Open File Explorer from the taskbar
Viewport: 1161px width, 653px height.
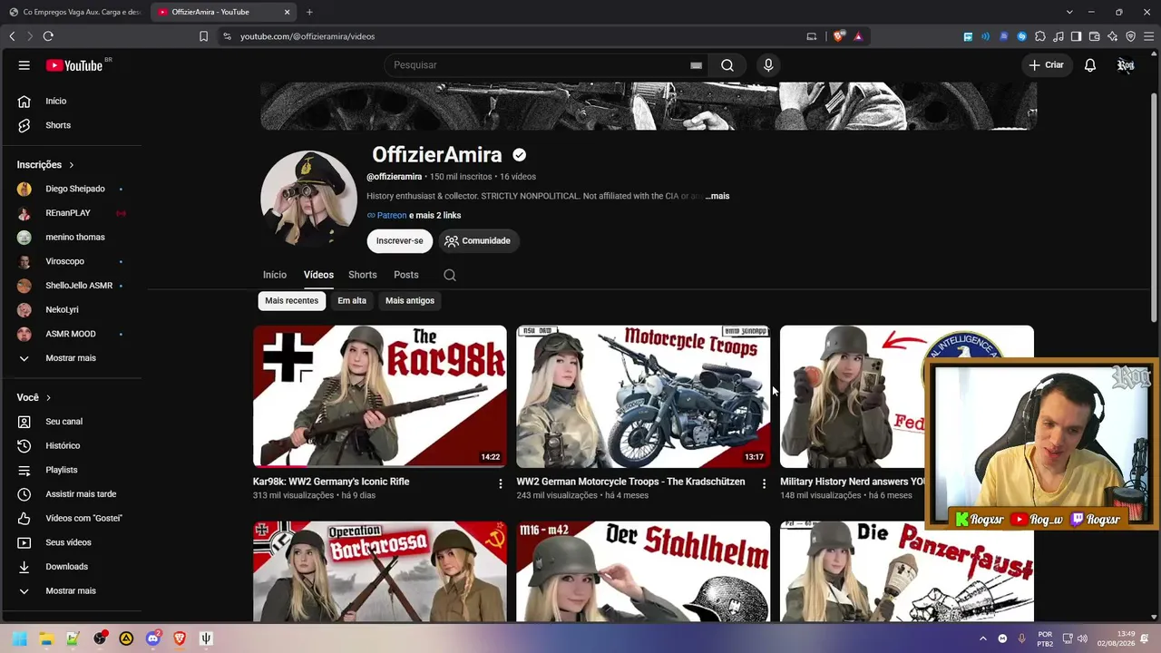(46, 638)
